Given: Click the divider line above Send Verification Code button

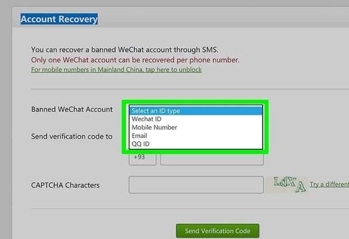Looking at the screenshot, I should 190,209.
